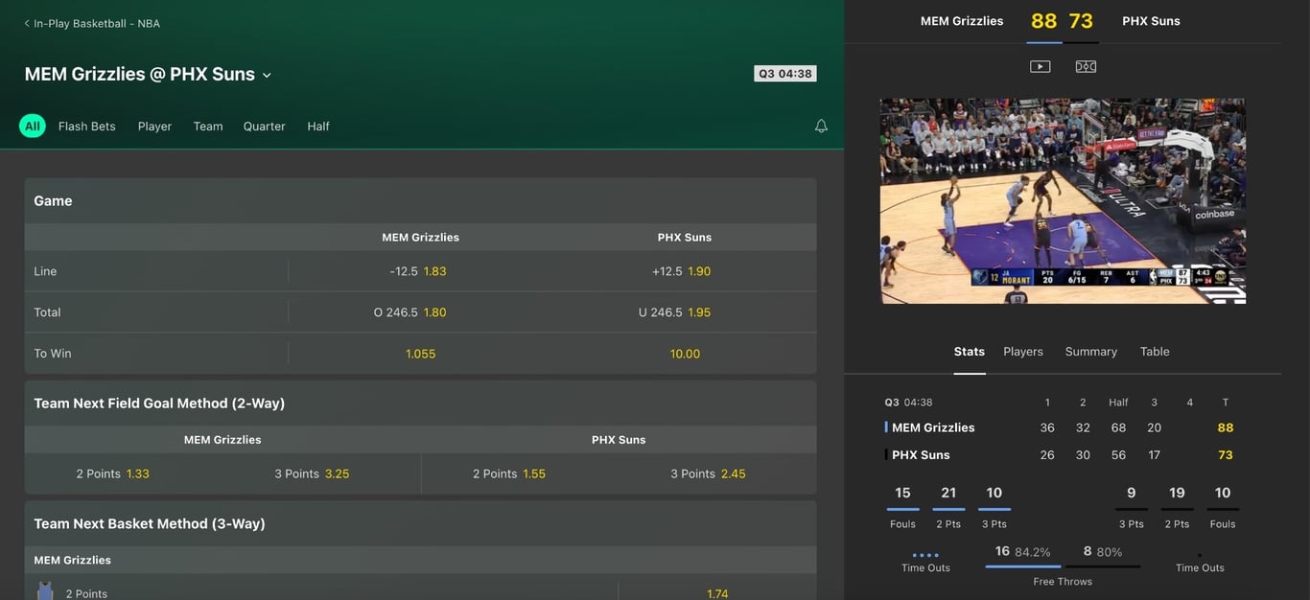Click the live video stream icon

[x=1040, y=66]
